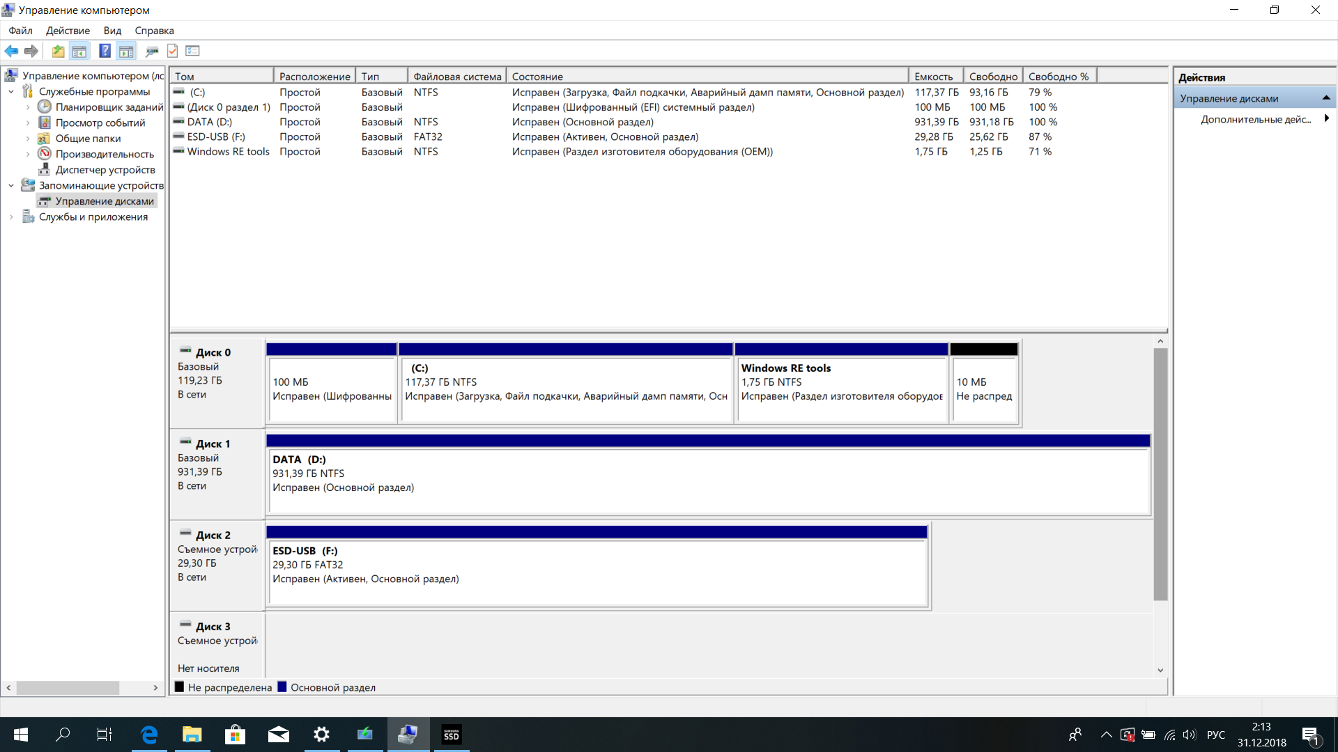This screenshot has height=752, width=1338.
Task: Collapse the Управление дисками actions section
Action: point(1325,98)
